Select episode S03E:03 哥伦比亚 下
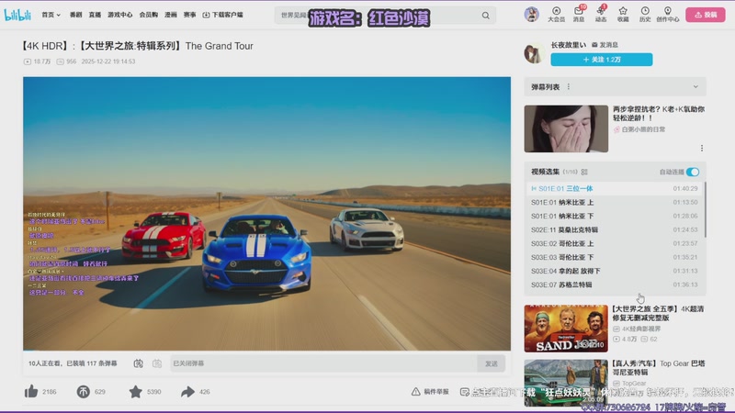This screenshot has width=735, height=413. pos(614,257)
